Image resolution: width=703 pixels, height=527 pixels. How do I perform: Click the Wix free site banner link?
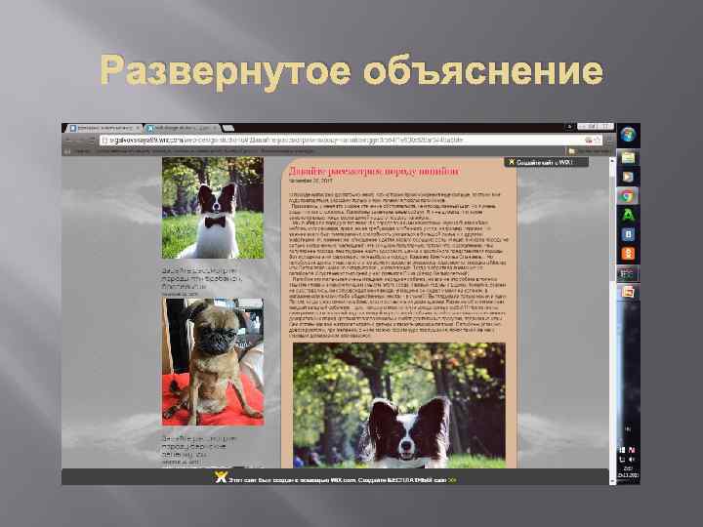coord(342,480)
